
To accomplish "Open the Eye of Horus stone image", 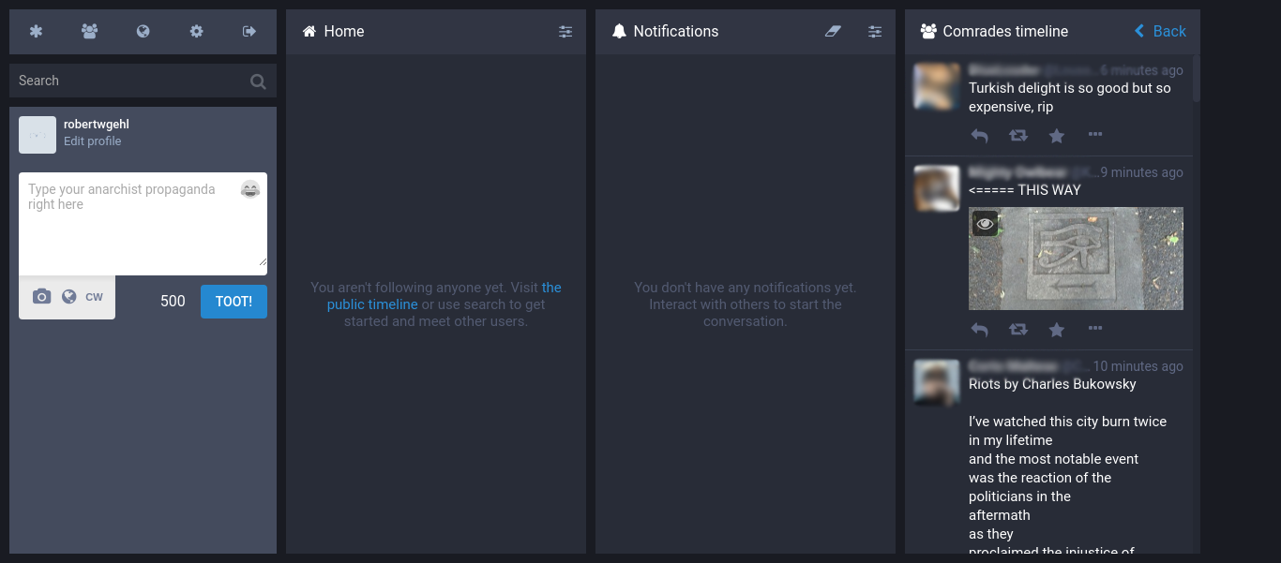I will pos(1076,259).
